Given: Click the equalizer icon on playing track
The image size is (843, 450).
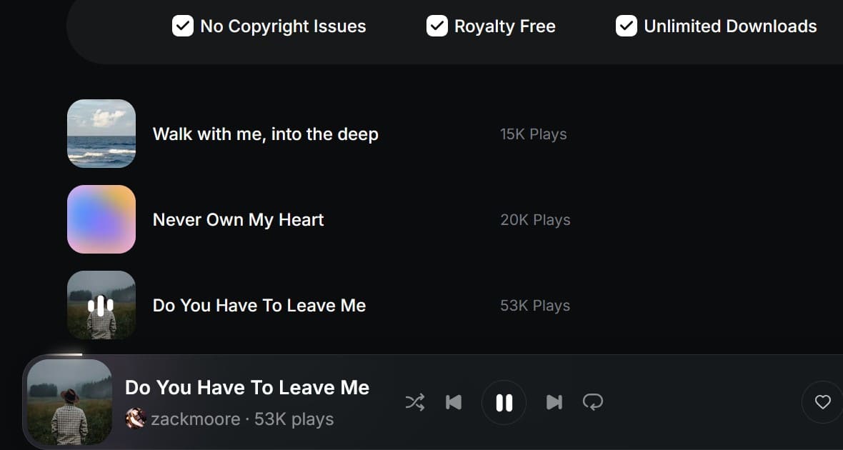Looking at the screenshot, I should click(101, 306).
